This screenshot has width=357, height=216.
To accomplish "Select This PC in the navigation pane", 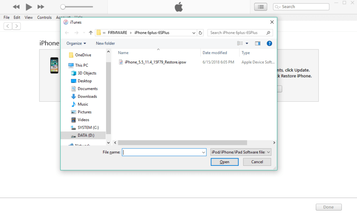I will [x=82, y=65].
